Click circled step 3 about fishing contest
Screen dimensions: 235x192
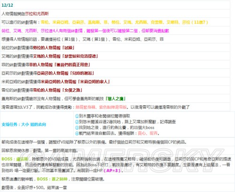(115, 127)
